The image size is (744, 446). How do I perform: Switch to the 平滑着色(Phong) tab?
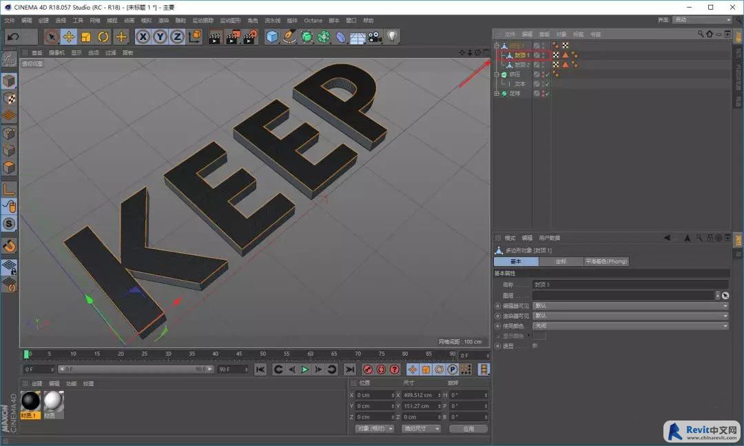[x=606, y=262]
